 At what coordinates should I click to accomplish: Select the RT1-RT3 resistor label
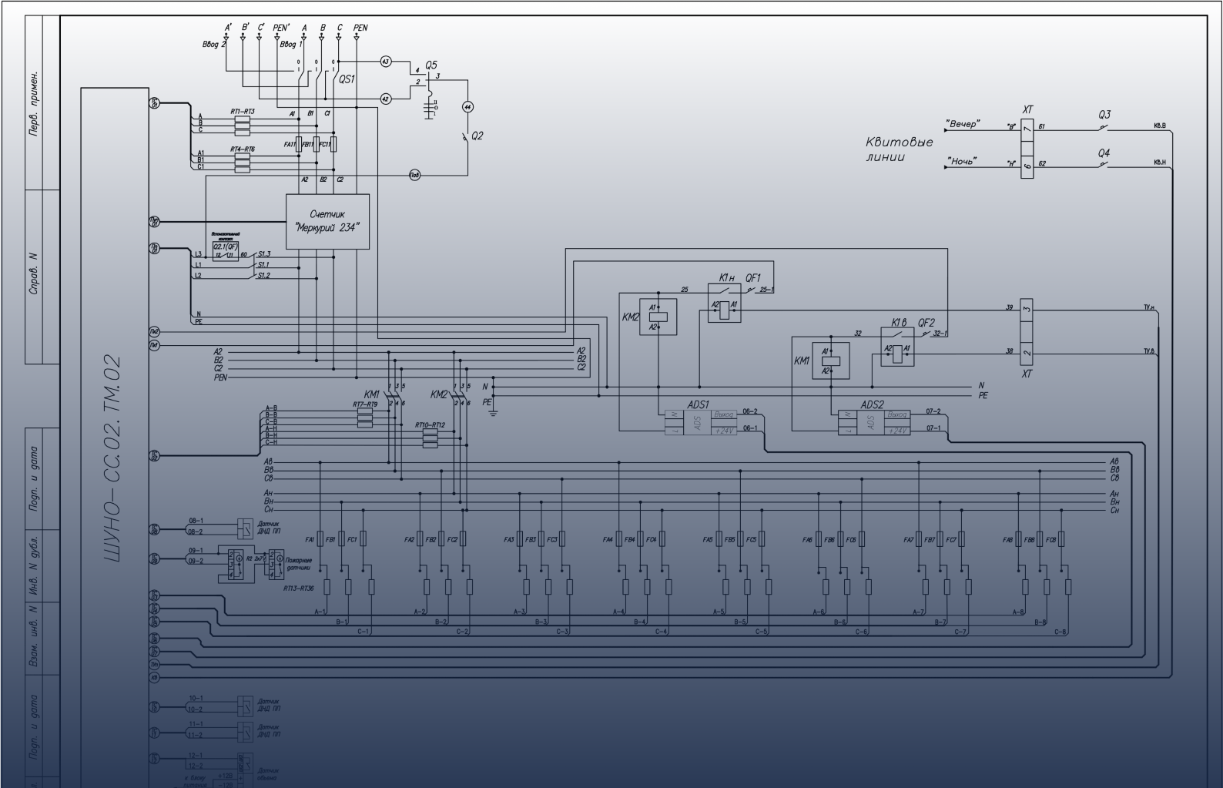[242, 112]
